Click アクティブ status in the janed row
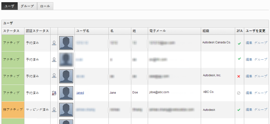Viewport: 270px width, 124px height. tap(13, 93)
